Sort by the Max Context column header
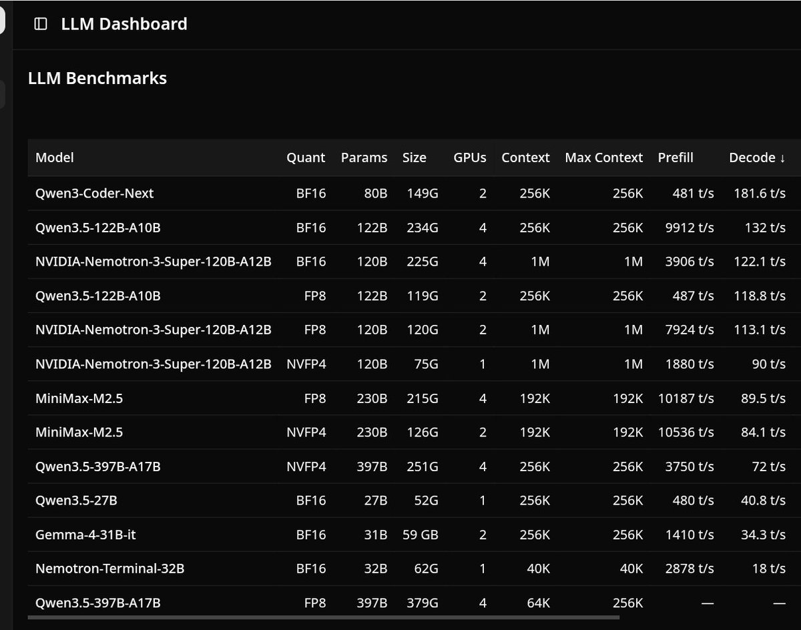The width and height of the screenshot is (801, 630). (x=604, y=157)
